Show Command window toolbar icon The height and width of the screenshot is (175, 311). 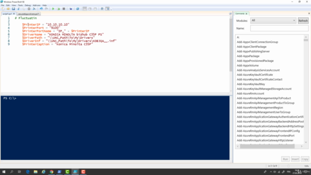click(102, 9)
